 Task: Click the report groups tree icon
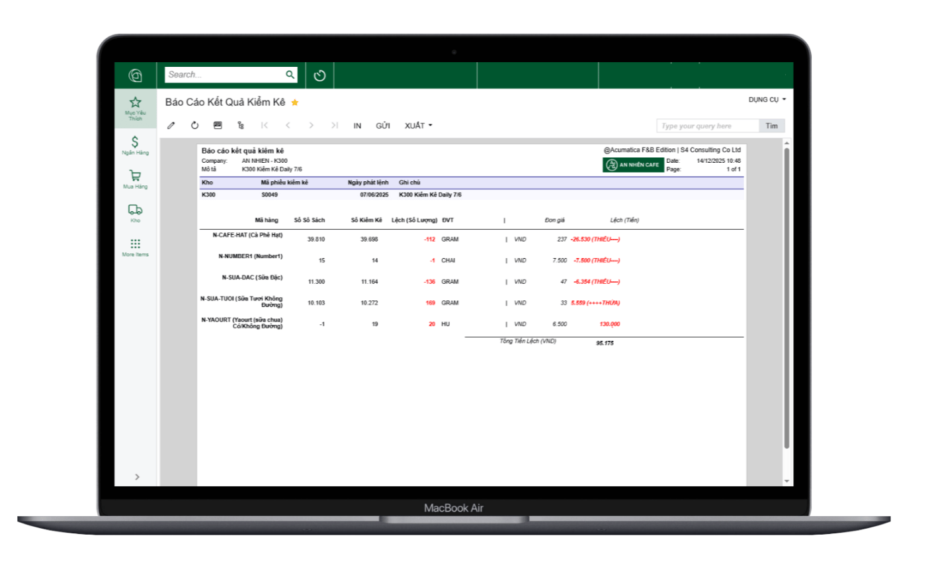(241, 126)
